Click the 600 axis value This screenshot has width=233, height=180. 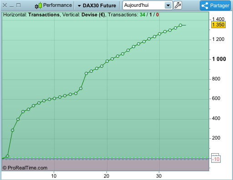click(x=216, y=99)
